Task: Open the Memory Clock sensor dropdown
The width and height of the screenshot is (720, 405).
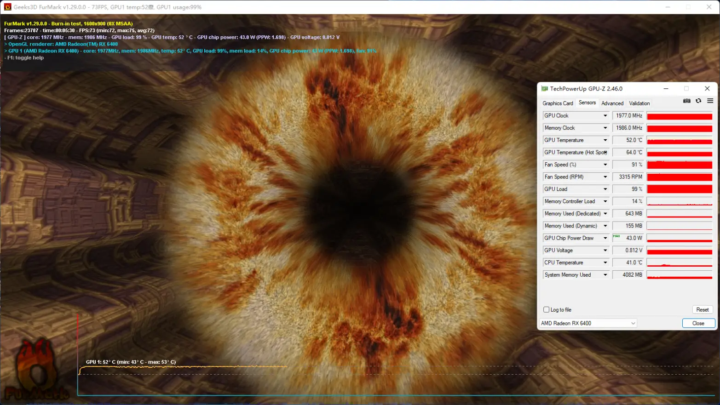Action: 605,128
